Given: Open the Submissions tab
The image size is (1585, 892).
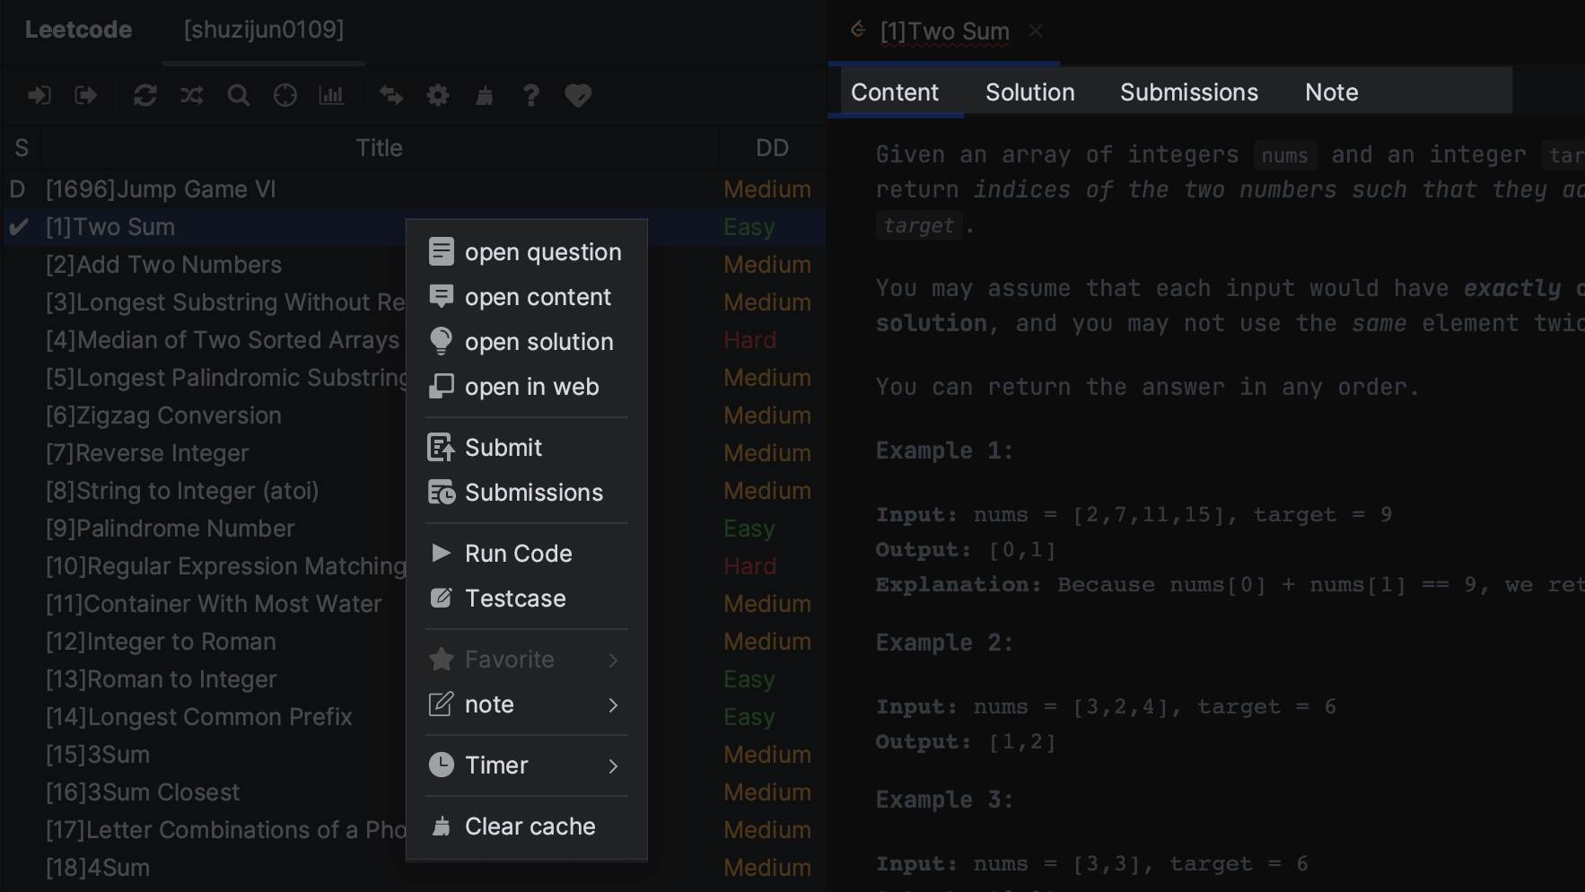Looking at the screenshot, I should (x=1188, y=92).
